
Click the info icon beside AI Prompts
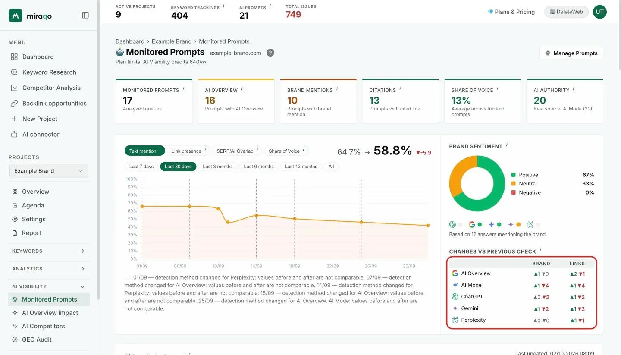click(270, 6)
